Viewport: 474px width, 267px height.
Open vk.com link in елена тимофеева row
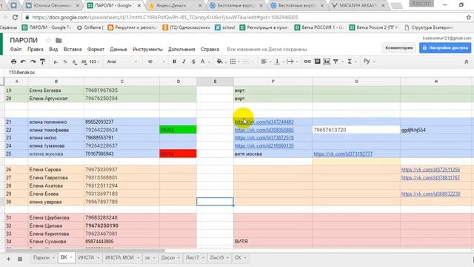264,130
